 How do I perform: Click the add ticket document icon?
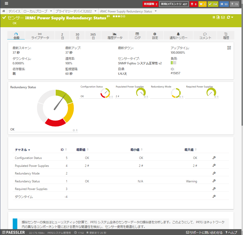pyautogui.click(x=218, y=17)
